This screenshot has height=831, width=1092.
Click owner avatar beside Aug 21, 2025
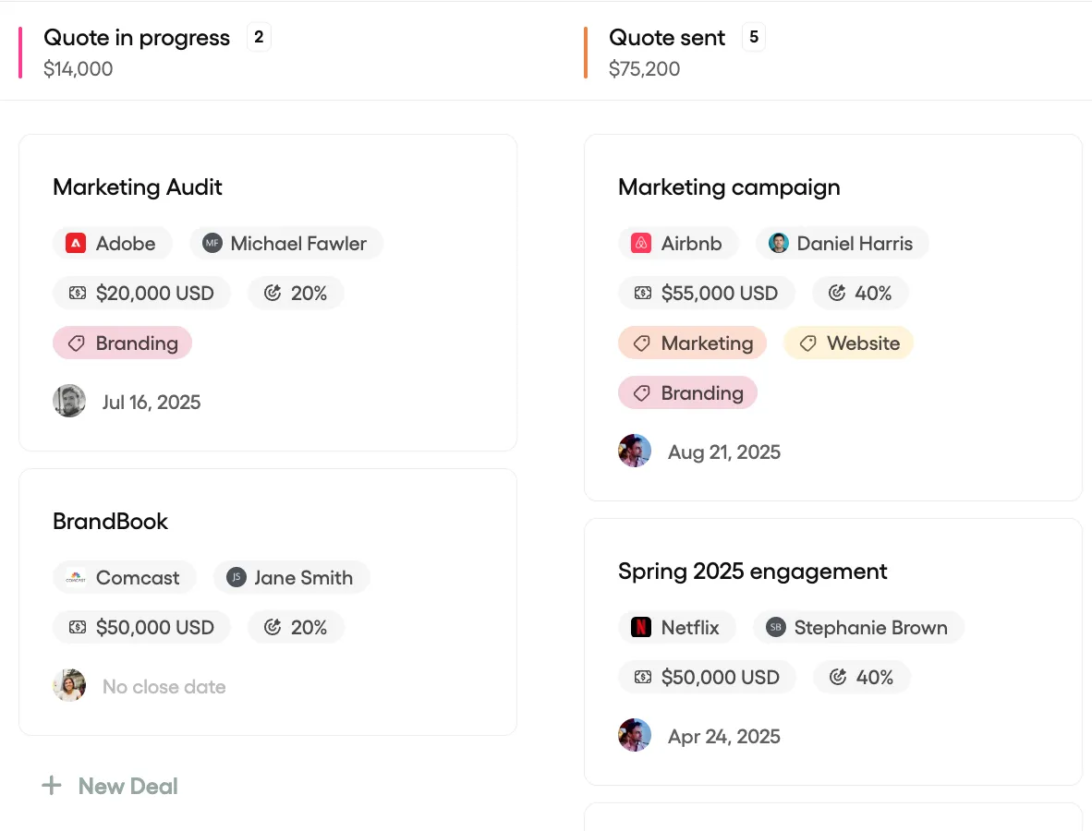[635, 451]
